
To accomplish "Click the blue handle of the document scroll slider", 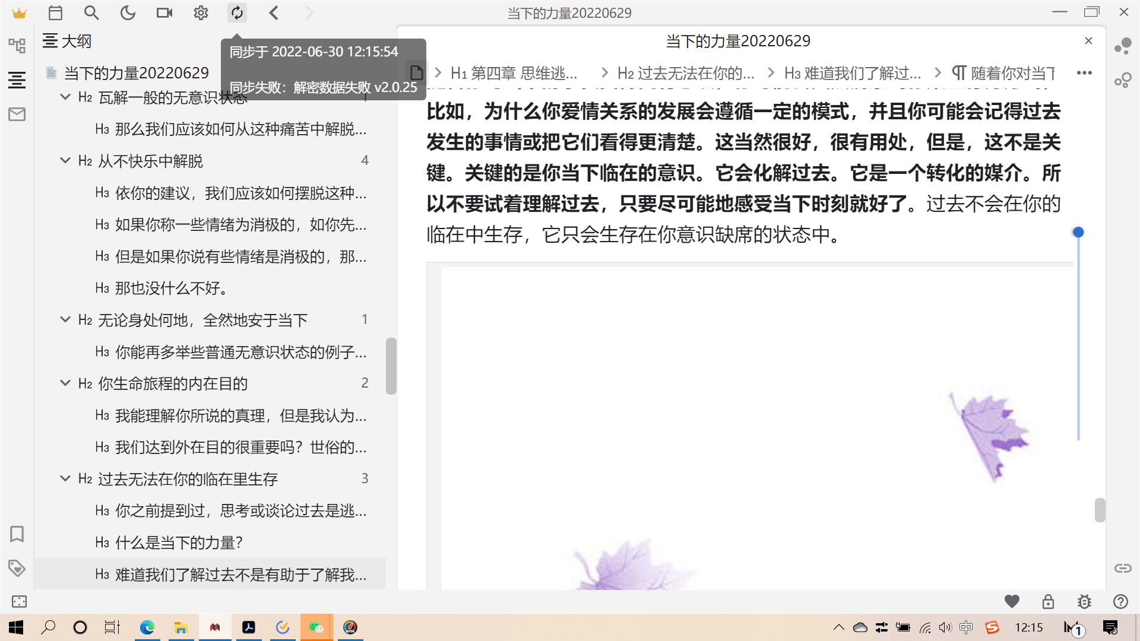I will 1078,232.
